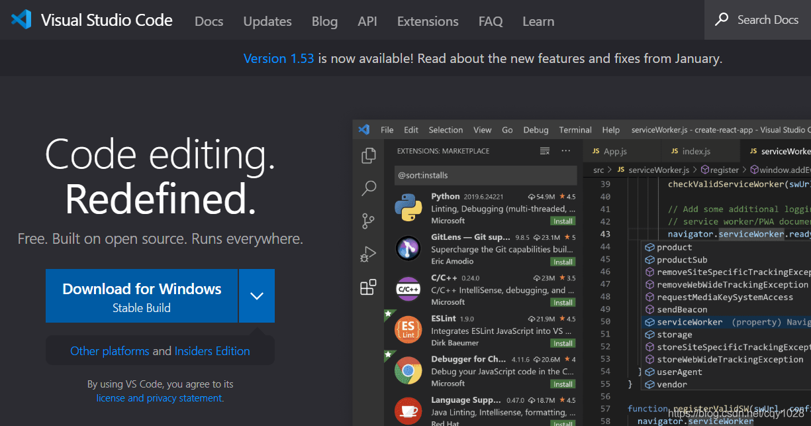Open the Extensions panel more actions ellipsis

(565, 151)
